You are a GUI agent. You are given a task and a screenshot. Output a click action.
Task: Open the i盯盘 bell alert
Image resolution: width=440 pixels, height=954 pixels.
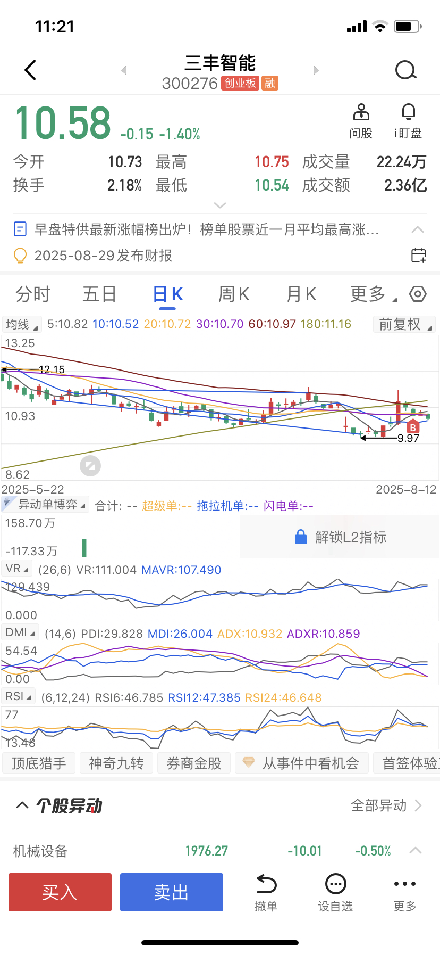(408, 112)
